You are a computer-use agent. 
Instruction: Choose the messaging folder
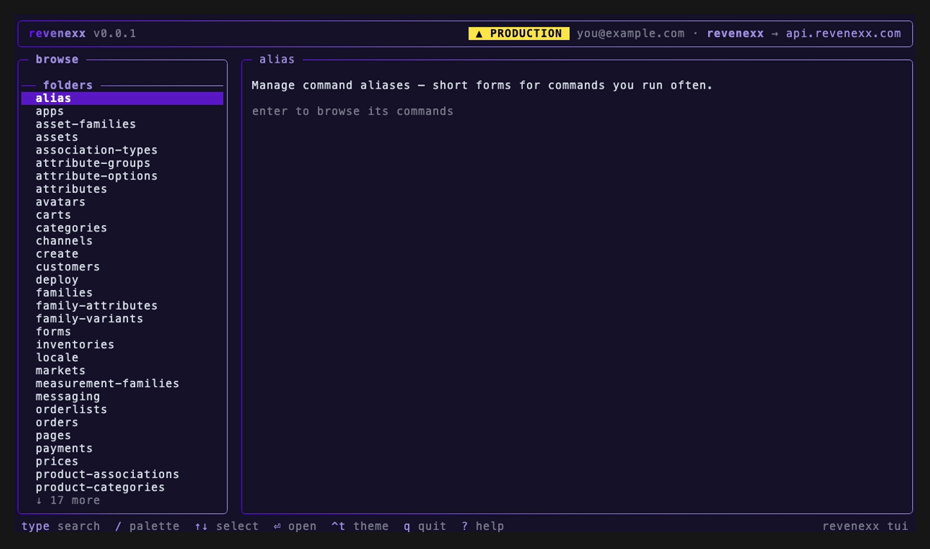pos(122,397)
